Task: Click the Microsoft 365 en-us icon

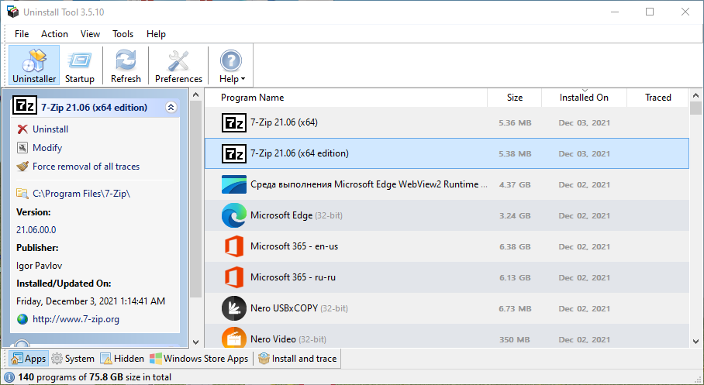Action: pyautogui.click(x=233, y=246)
